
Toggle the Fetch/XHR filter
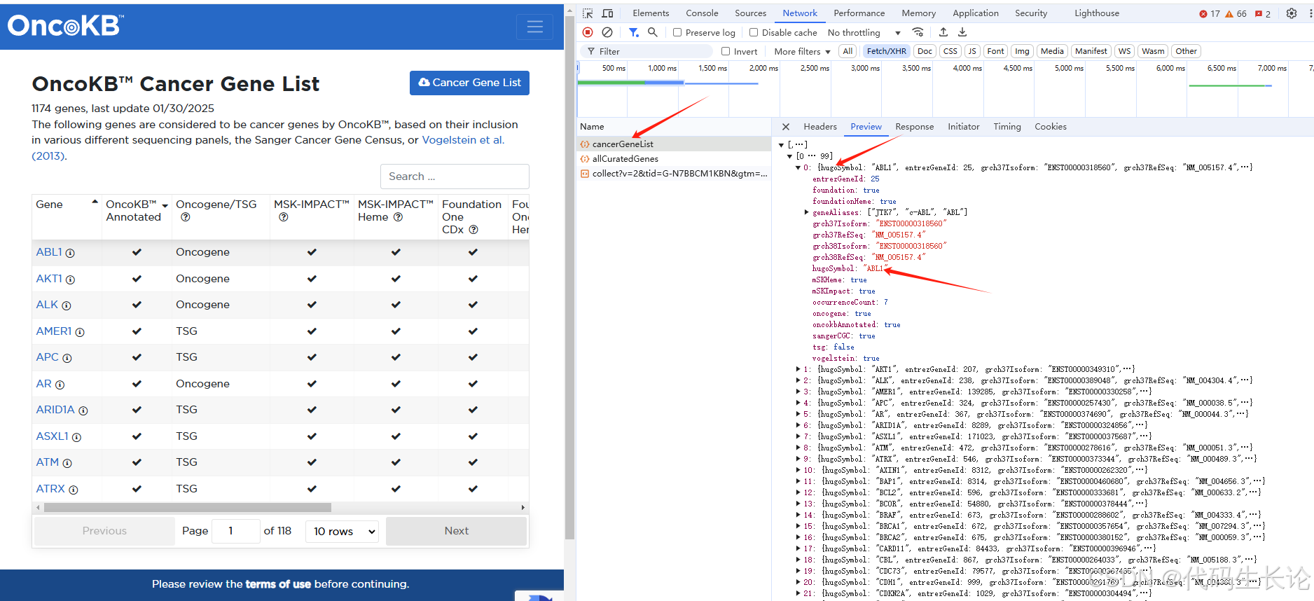(886, 51)
